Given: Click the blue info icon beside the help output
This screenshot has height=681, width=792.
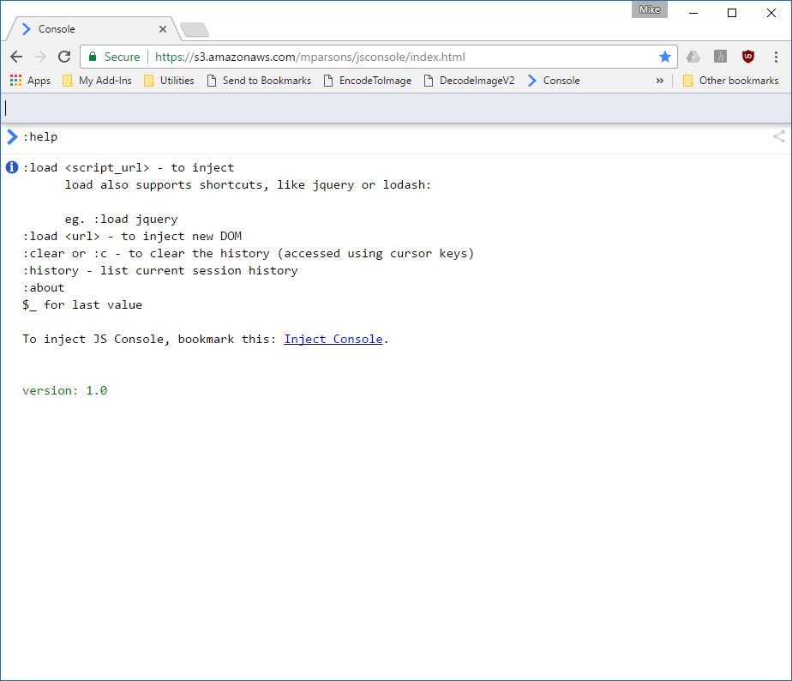Looking at the screenshot, I should (10, 167).
